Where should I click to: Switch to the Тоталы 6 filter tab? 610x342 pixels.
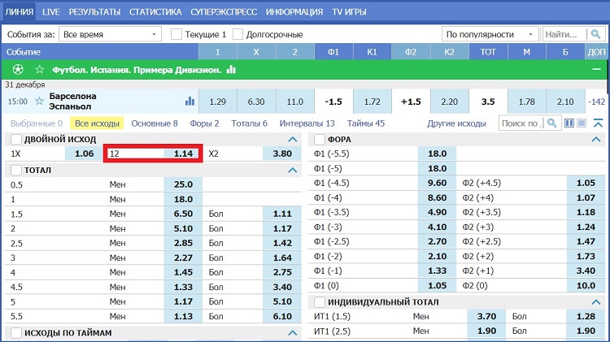pyautogui.click(x=249, y=123)
